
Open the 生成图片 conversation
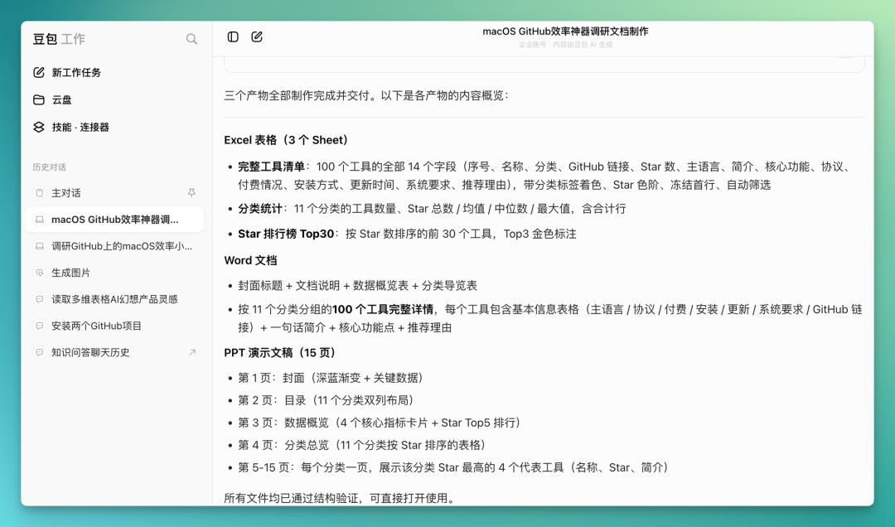tap(114, 273)
